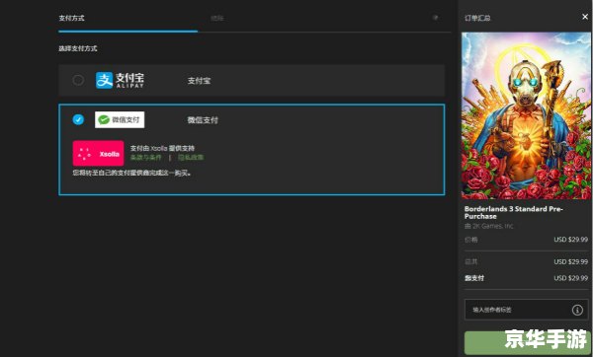This screenshot has width=593, height=357.
Task: Click the 微信支付 text label
Action: pyautogui.click(x=203, y=120)
